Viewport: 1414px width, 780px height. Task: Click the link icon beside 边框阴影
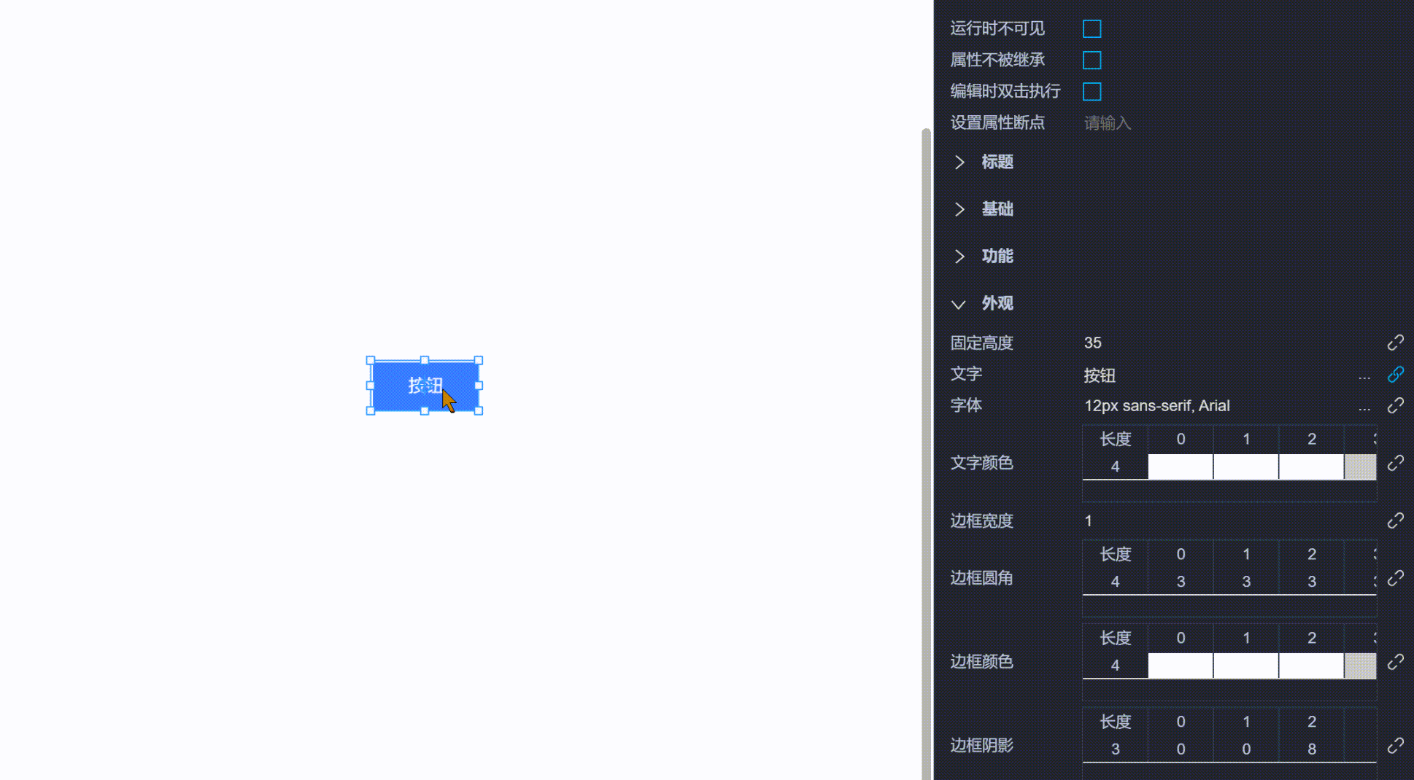click(x=1396, y=745)
